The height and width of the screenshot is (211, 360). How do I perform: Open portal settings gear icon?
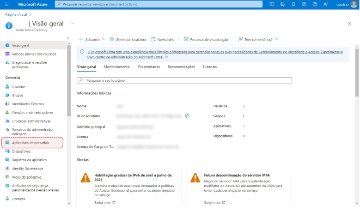click(304, 4)
